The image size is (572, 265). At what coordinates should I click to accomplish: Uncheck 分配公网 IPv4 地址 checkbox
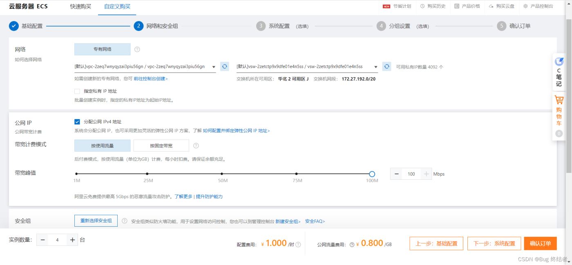point(77,121)
